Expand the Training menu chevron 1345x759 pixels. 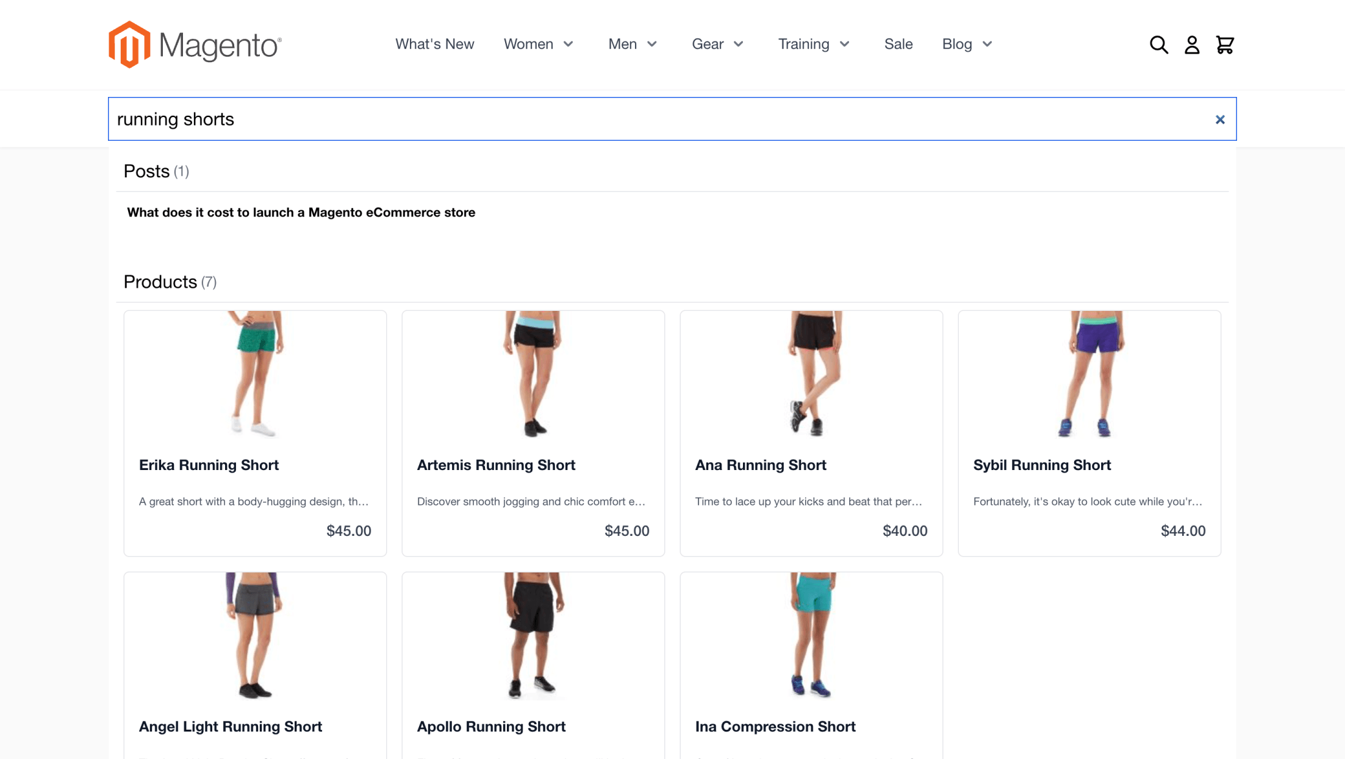click(x=845, y=44)
